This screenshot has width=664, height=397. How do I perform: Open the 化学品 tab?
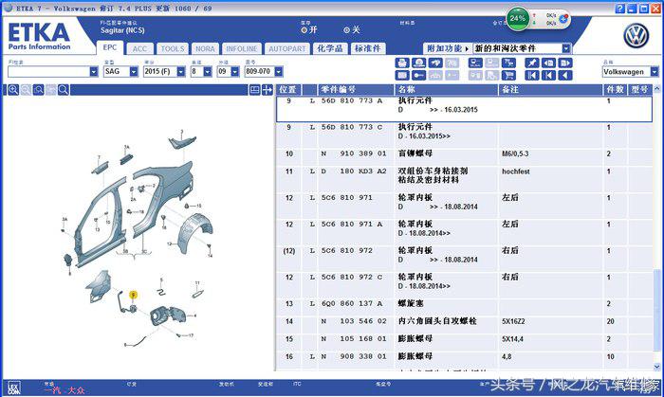click(330, 48)
